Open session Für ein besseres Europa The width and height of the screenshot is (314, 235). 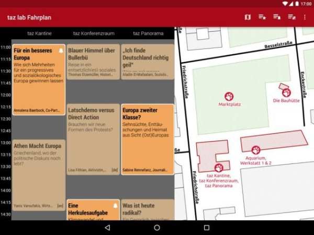[x=39, y=79]
